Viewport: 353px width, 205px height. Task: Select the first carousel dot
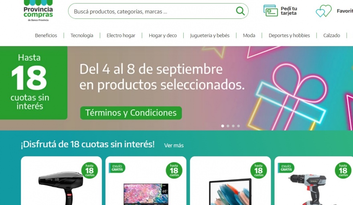click(x=223, y=126)
